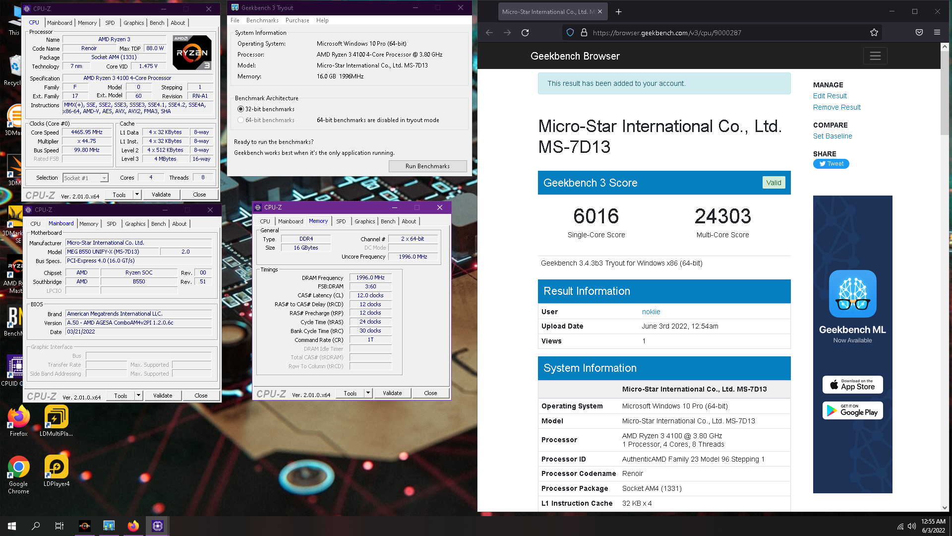The width and height of the screenshot is (952, 536).
Task: Open Socket #1 selection dropdown
Action: click(x=85, y=178)
